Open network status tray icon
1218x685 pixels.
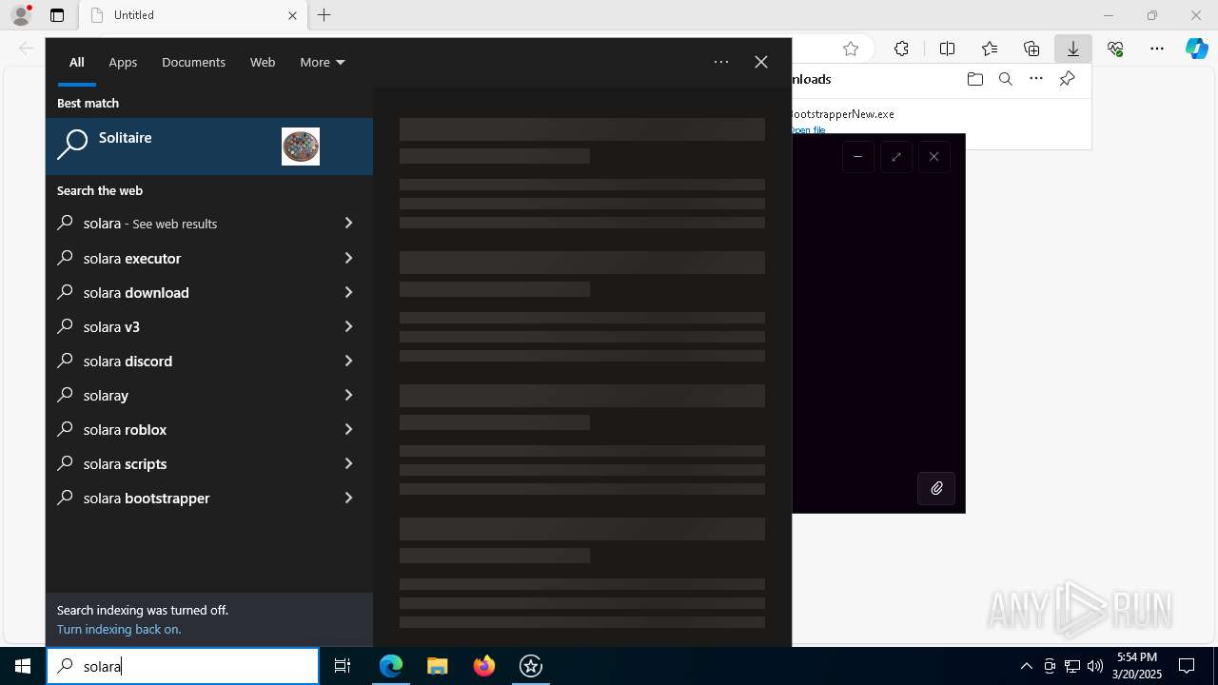coord(1072,666)
